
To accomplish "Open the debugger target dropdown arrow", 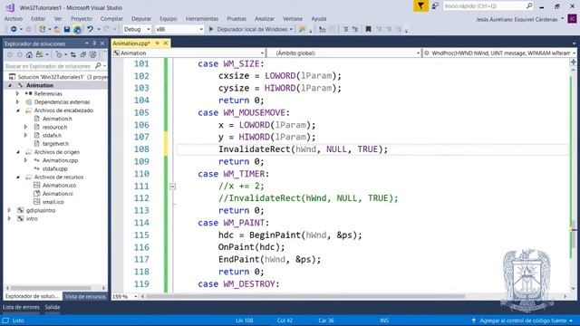I will [x=291, y=29].
